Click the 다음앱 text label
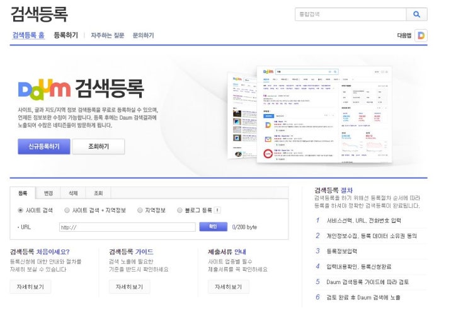 click(x=404, y=35)
